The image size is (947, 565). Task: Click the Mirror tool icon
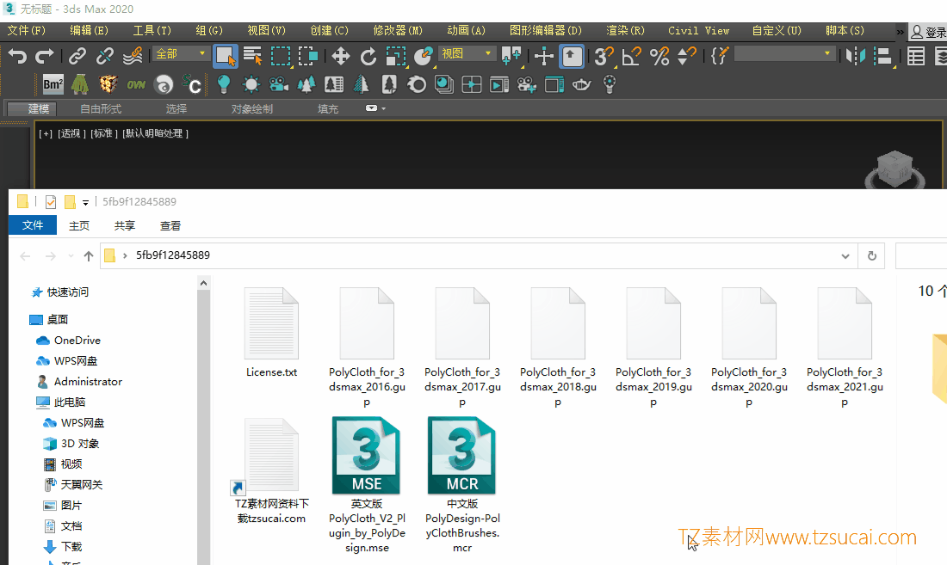tap(855, 56)
